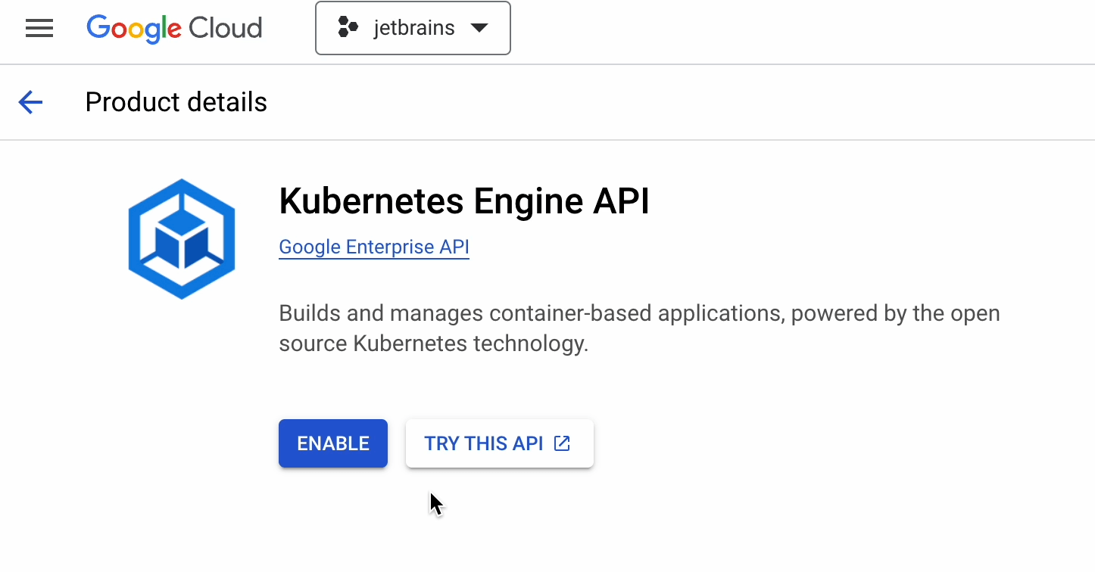Click the Google Cloud logo
This screenshot has height=572, width=1095.
pyautogui.click(x=174, y=29)
